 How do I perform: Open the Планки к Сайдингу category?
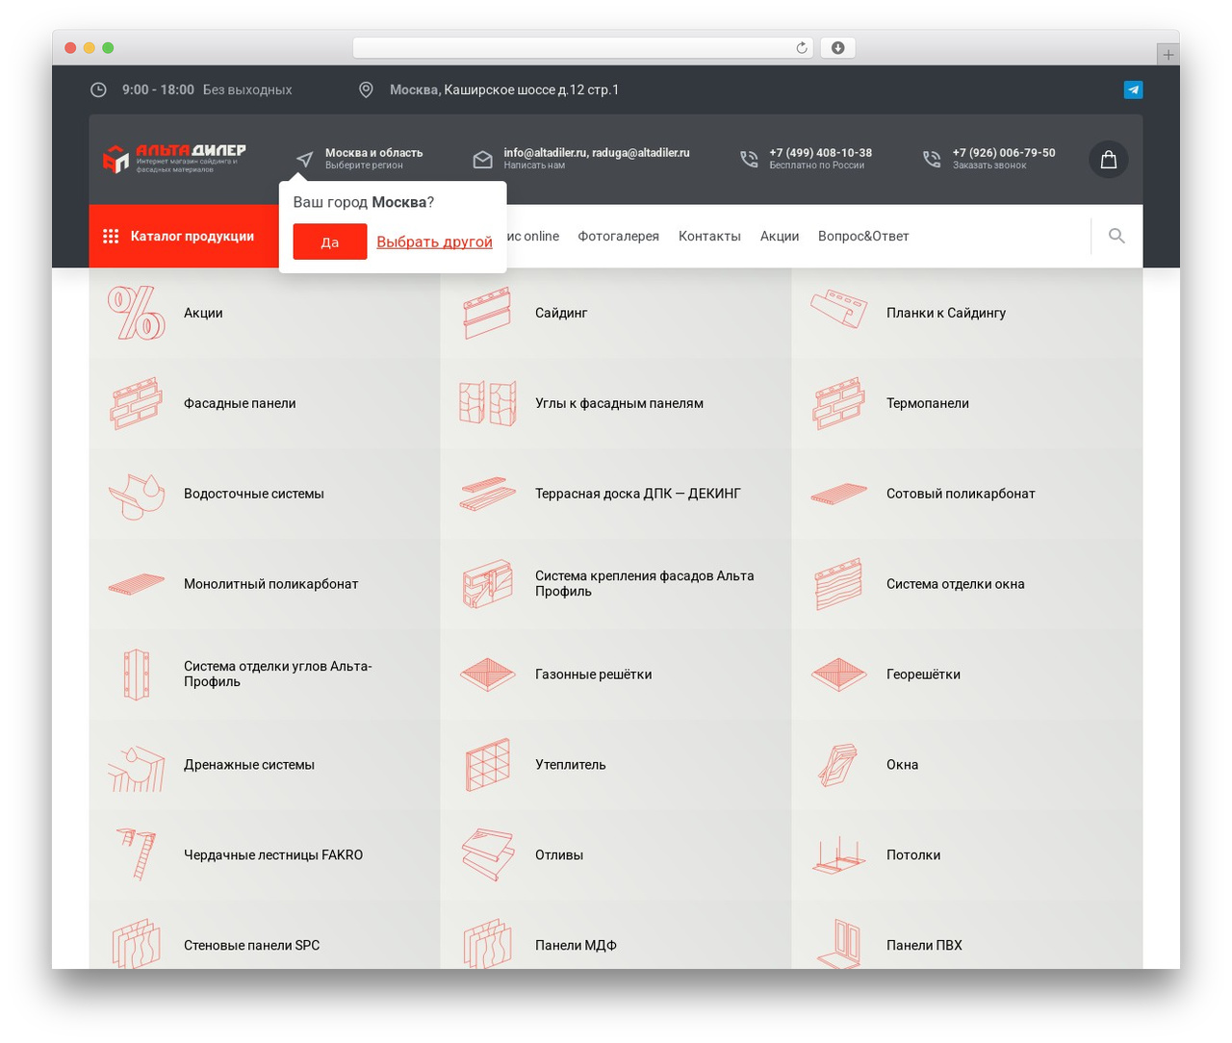coord(967,313)
